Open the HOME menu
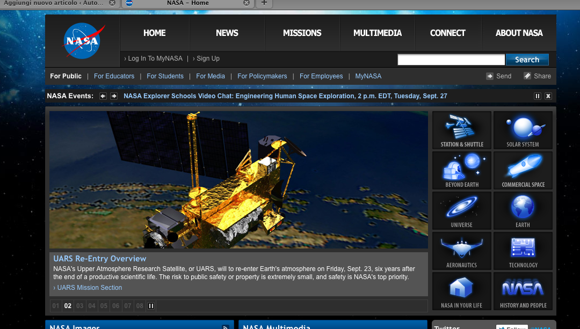Viewport: 580px width, 329px height. coord(155,33)
